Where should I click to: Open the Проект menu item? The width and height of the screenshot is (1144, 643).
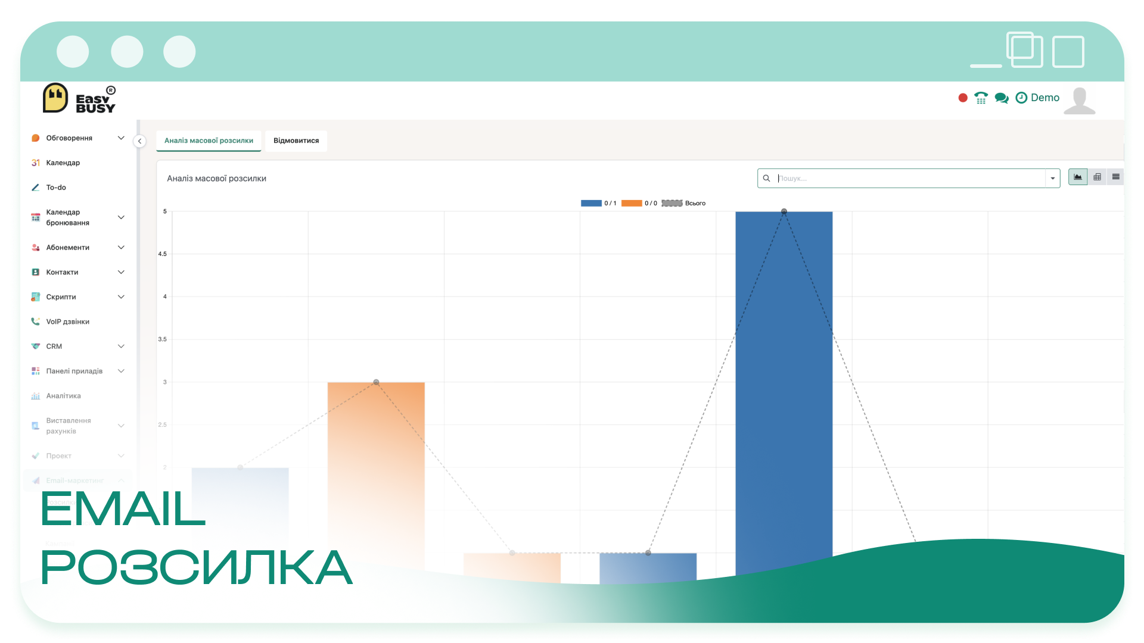[x=59, y=456]
